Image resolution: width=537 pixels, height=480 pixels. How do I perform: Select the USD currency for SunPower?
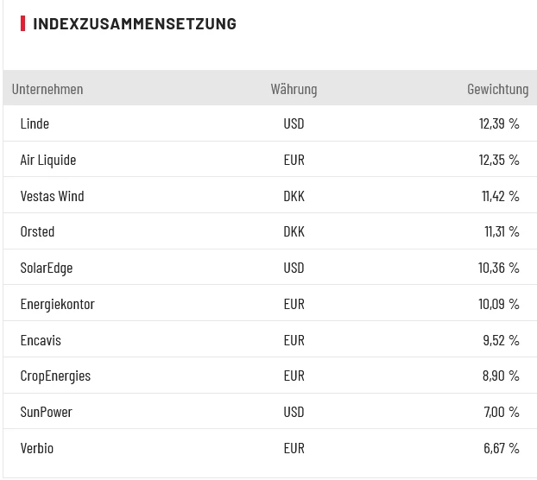click(294, 412)
